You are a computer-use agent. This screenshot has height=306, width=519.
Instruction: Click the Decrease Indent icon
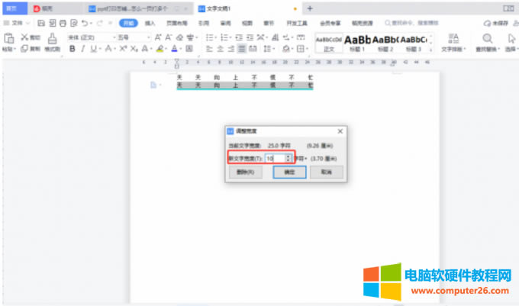239,37
